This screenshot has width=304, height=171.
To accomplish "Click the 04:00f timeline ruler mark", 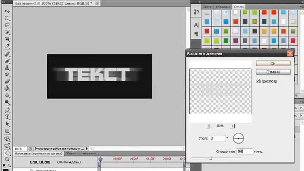I will pos(133,159).
